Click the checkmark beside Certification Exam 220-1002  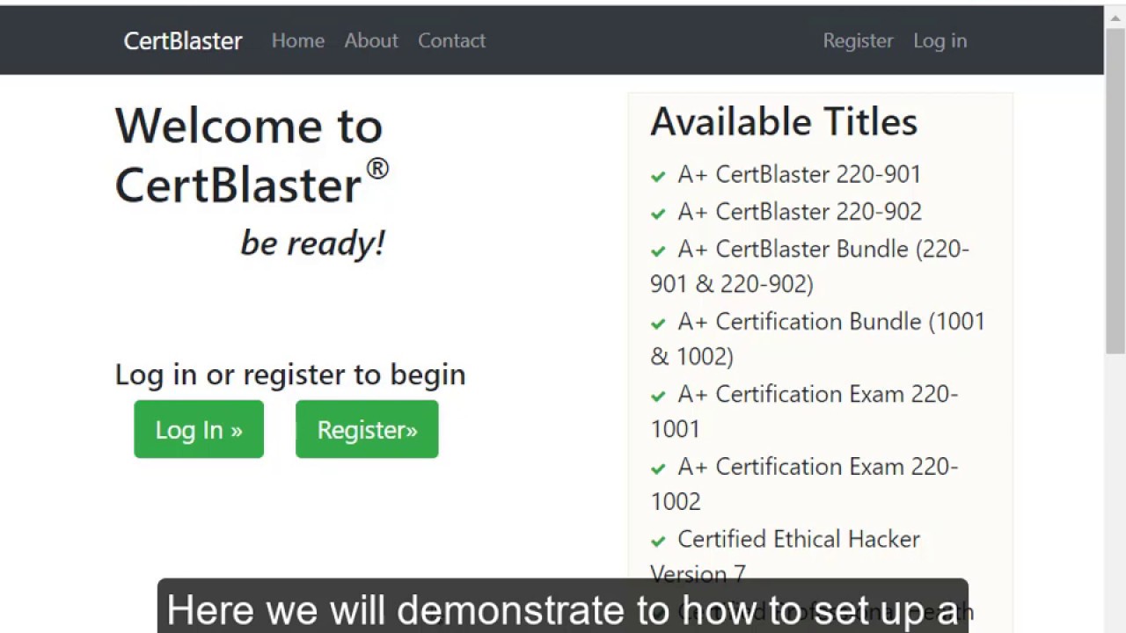658,469
